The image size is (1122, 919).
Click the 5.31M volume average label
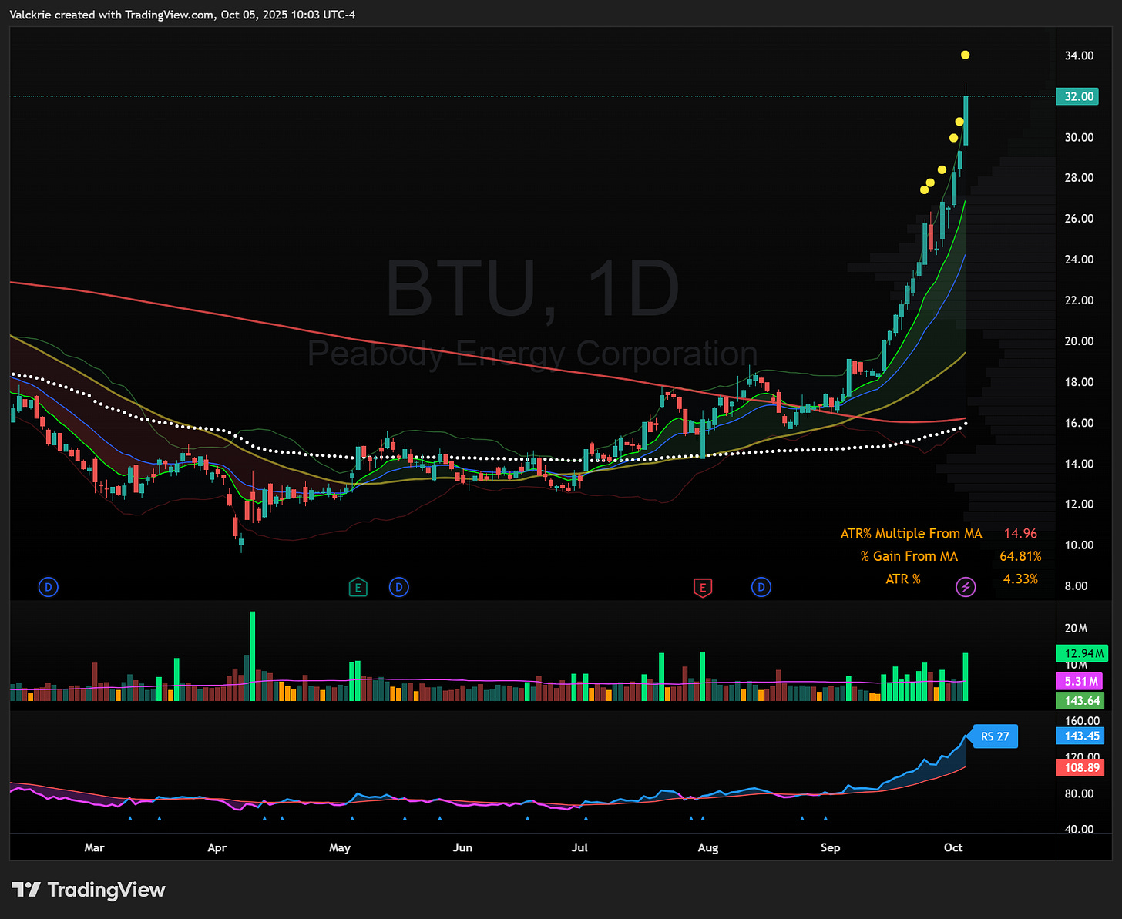pos(1080,681)
